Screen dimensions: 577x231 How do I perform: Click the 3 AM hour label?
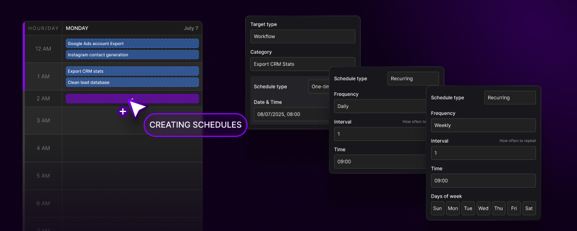pos(43,121)
